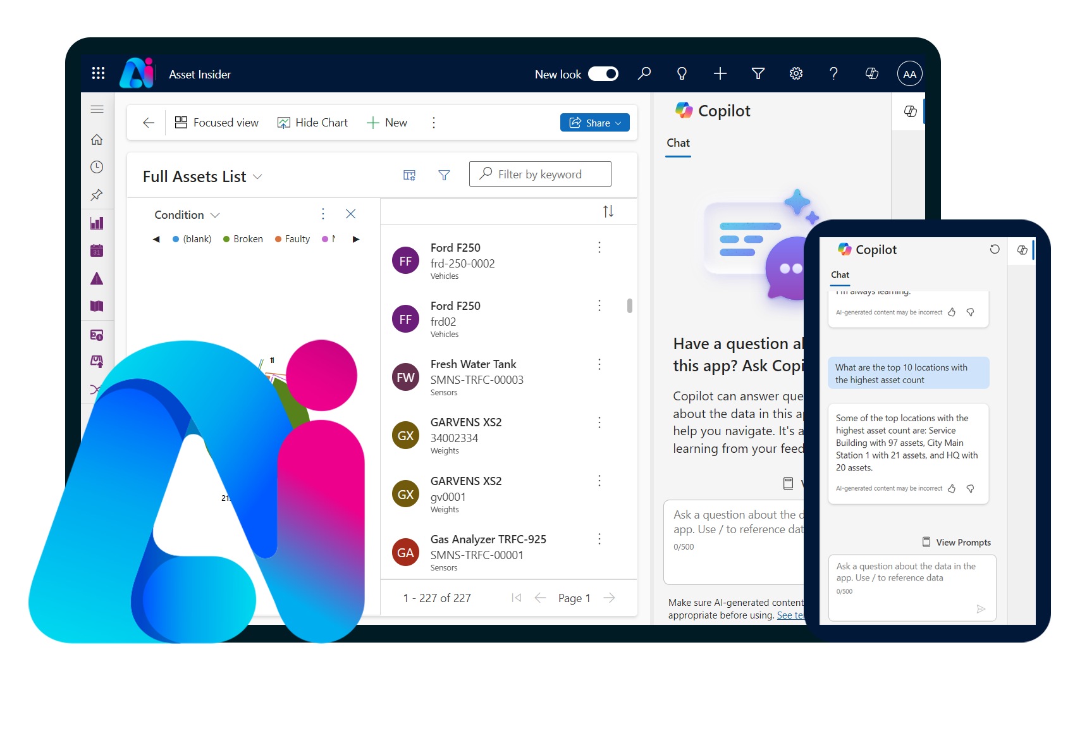Expand the Condition chart dropdown

187,215
